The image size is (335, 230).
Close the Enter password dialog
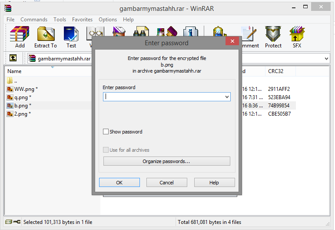point(232,41)
